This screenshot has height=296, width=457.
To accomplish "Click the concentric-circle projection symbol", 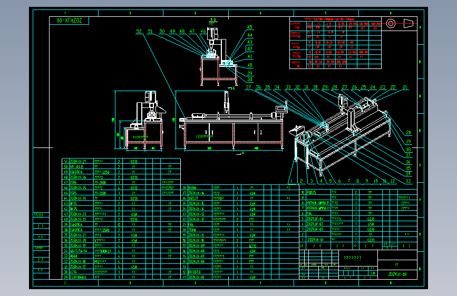I will click(x=391, y=23).
